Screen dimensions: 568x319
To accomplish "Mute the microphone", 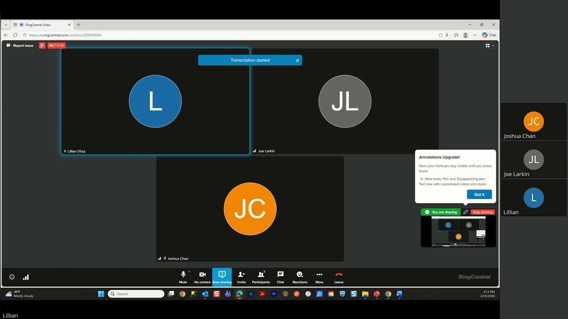I will coord(183,276).
